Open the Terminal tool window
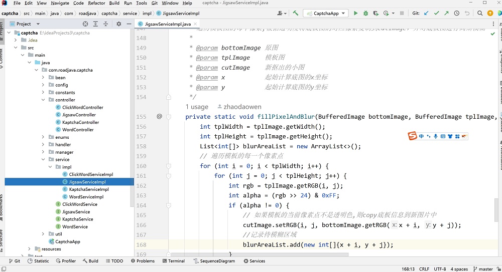Viewport: 502px width, 272px height. point(174,261)
